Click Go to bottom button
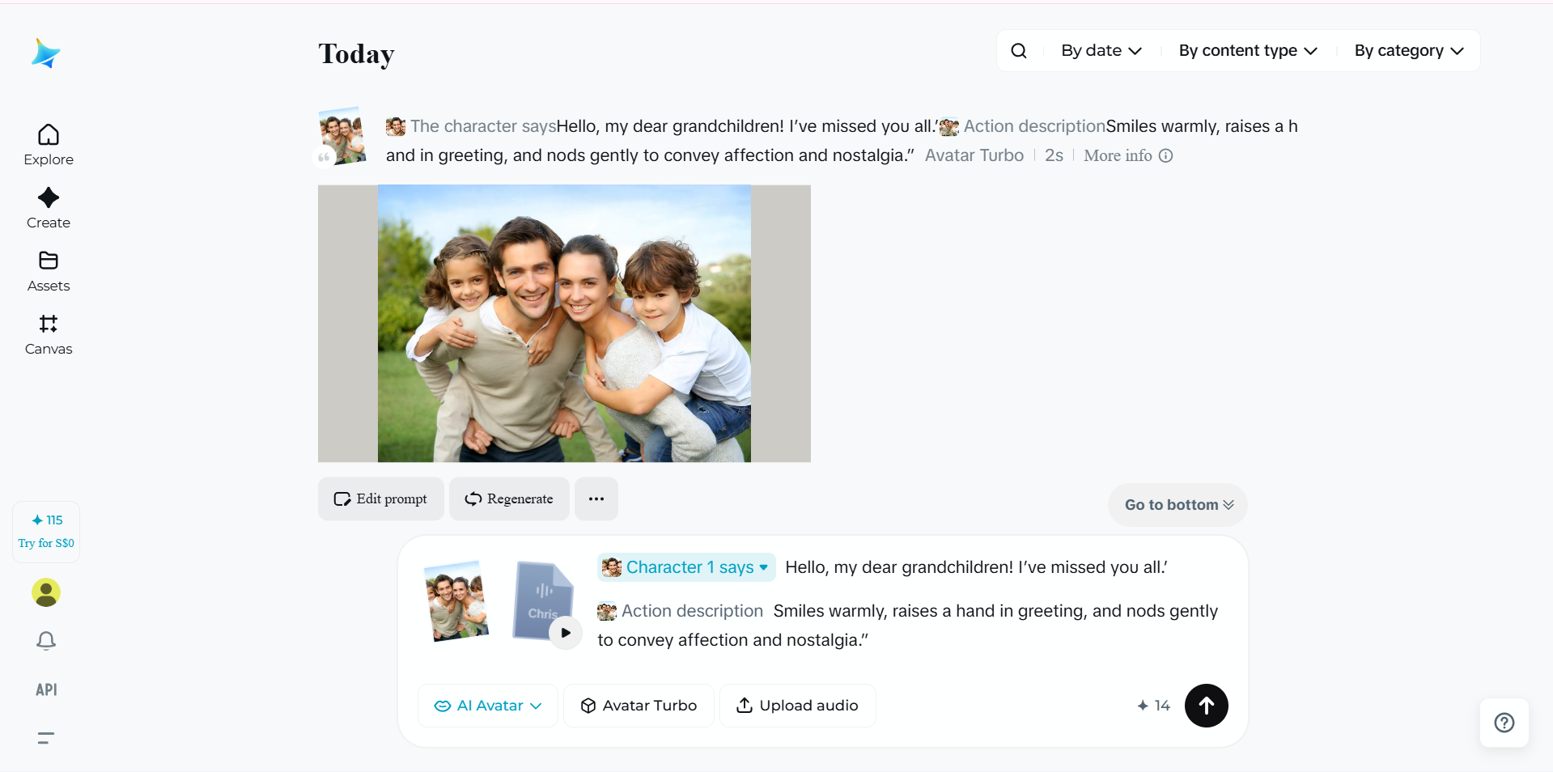This screenshot has height=772, width=1553. tap(1177, 505)
